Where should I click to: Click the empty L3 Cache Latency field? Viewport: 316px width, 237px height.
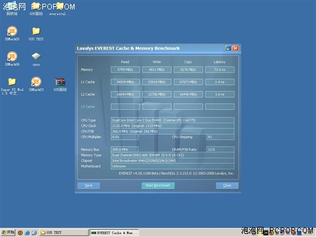point(220,107)
